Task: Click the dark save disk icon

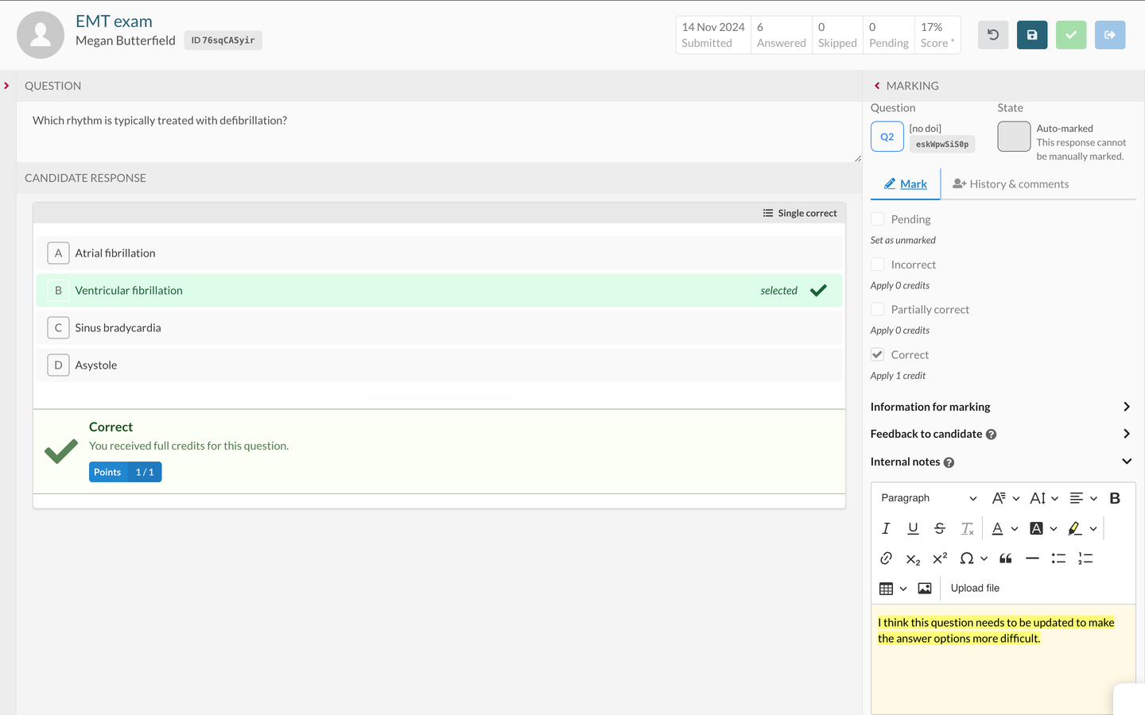Action: pyautogui.click(x=1031, y=35)
